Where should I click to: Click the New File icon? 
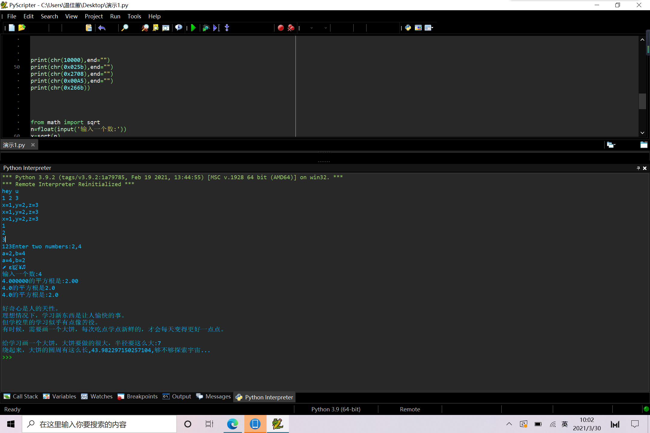click(12, 28)
